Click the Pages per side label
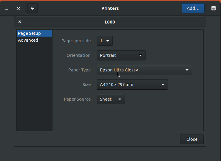The image size is (221, 161). click(x=76, y=41)
